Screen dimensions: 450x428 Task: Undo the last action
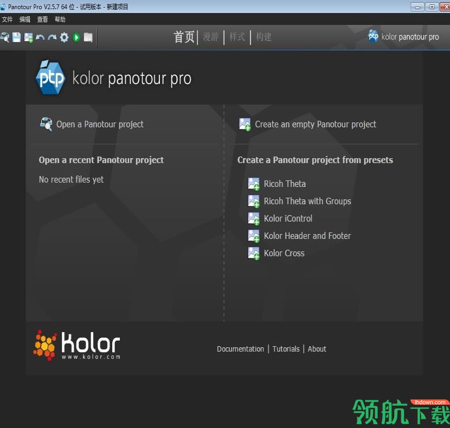click(x=40, y=37)
